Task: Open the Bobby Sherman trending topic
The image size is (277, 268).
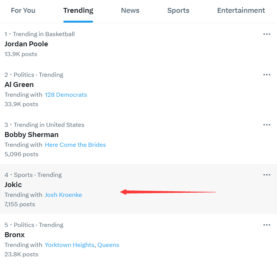Action: (31, 134)
